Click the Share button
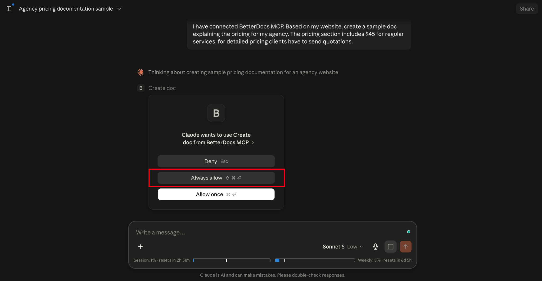This screenshot has width=542, height=281. coord(527,9)
